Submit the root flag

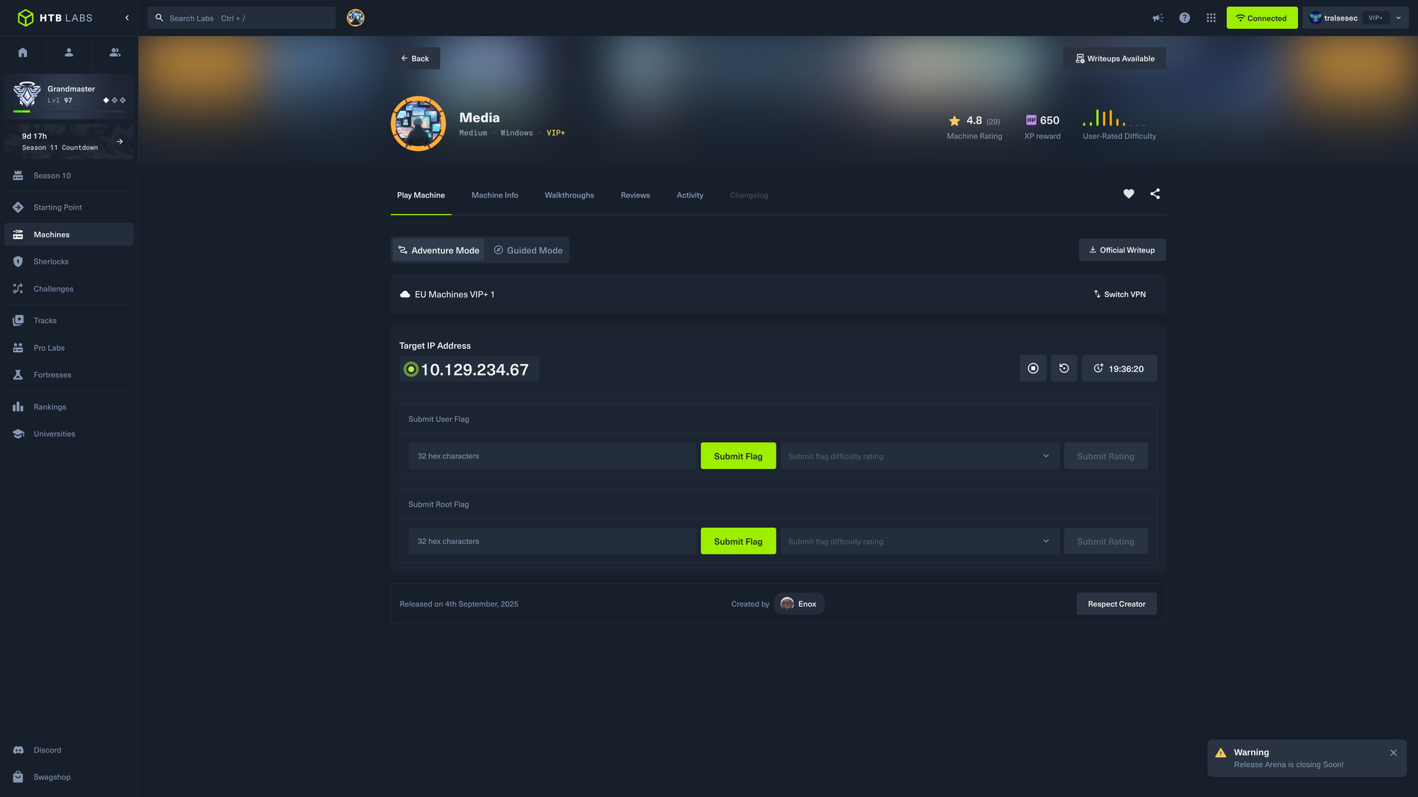click(x=738, y=541)
